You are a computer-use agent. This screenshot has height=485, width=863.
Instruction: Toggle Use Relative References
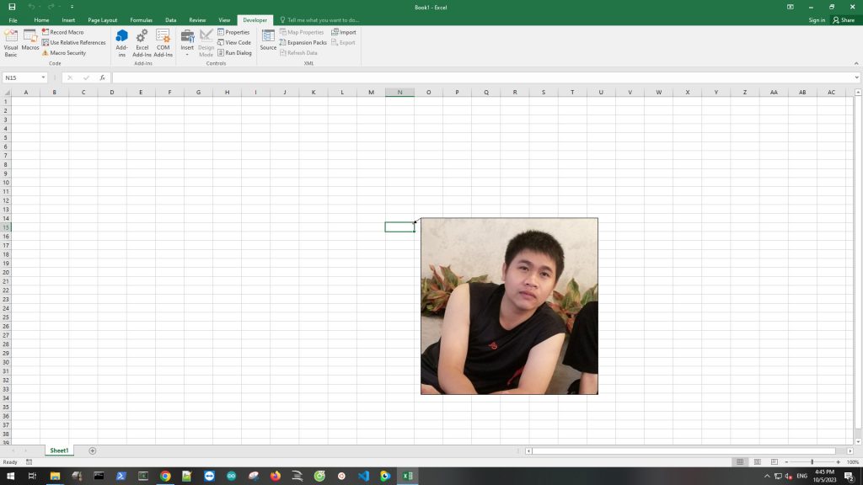pyautogui.click(x=73, y=42)
